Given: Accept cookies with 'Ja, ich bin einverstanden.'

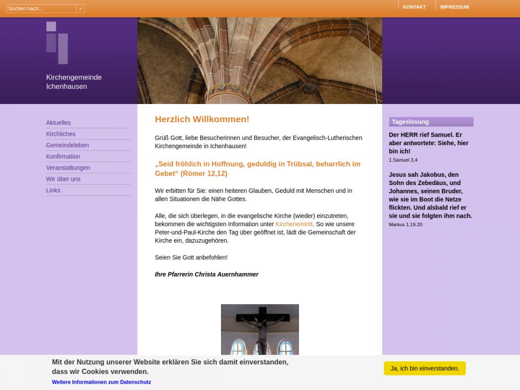Looking at the screenshot, I should (424, 368).
